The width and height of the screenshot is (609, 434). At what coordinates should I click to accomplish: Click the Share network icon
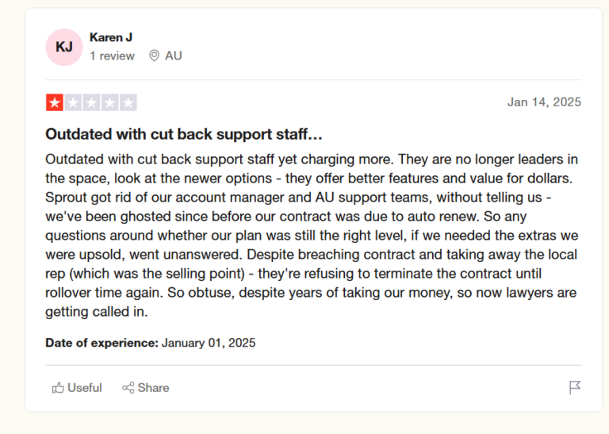[128, 387]
